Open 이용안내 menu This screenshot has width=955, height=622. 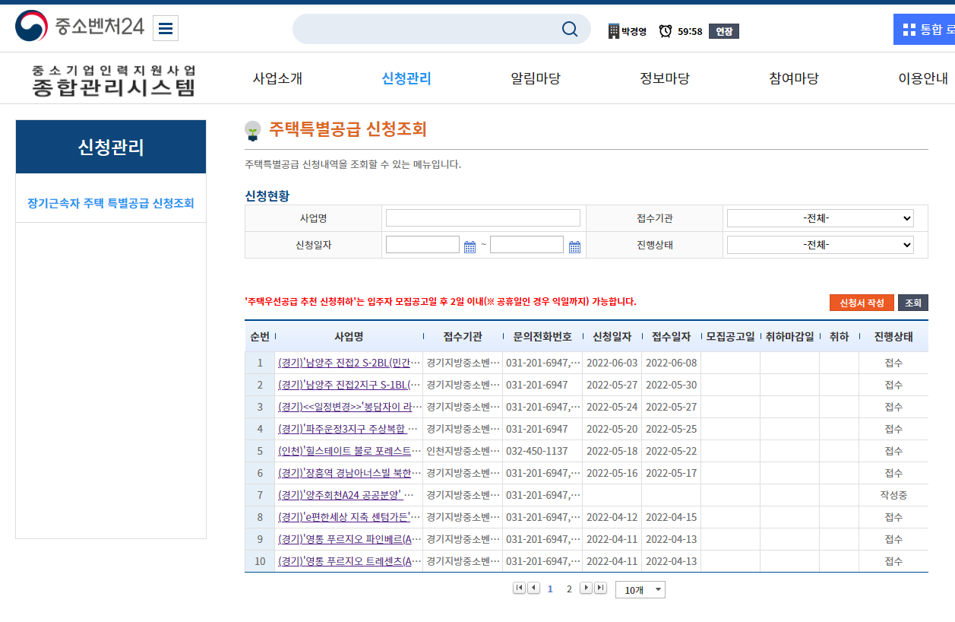pos(923,78)
